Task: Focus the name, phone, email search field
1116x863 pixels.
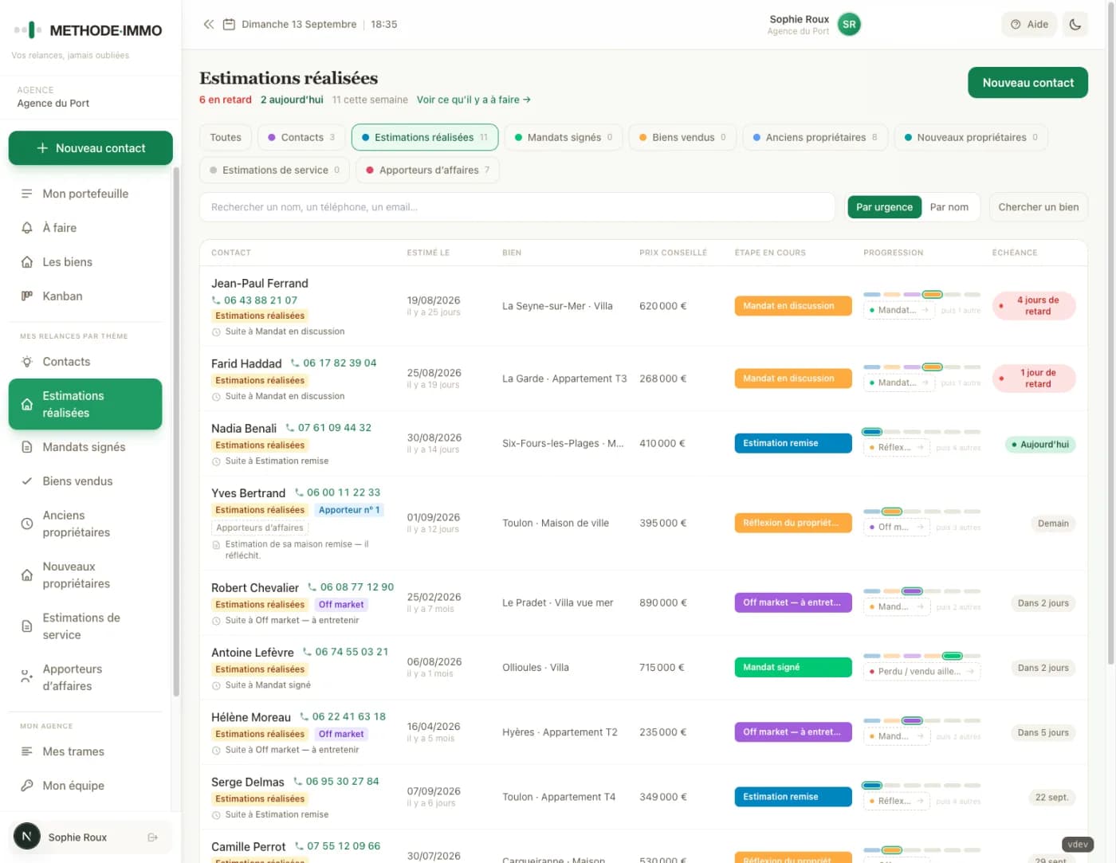Action: pyautogui.click(x=517, y=207)
